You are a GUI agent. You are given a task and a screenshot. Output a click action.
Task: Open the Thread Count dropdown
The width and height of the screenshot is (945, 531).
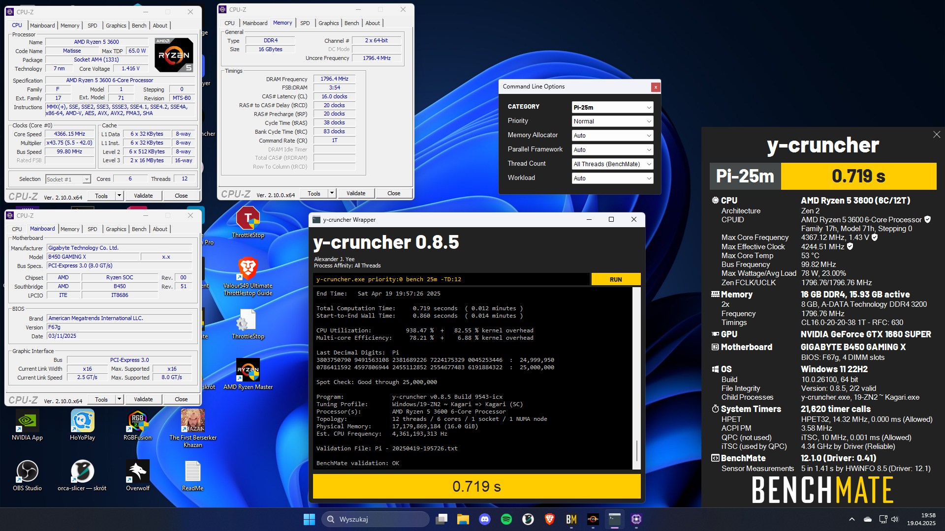click(x=613, y=164)
